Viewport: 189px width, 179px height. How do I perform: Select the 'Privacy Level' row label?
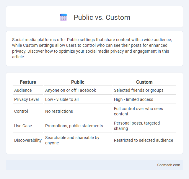(26, 99)
